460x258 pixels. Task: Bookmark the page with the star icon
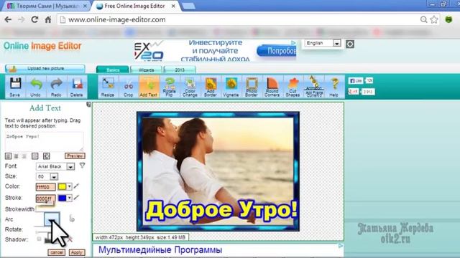click(434, 19)
